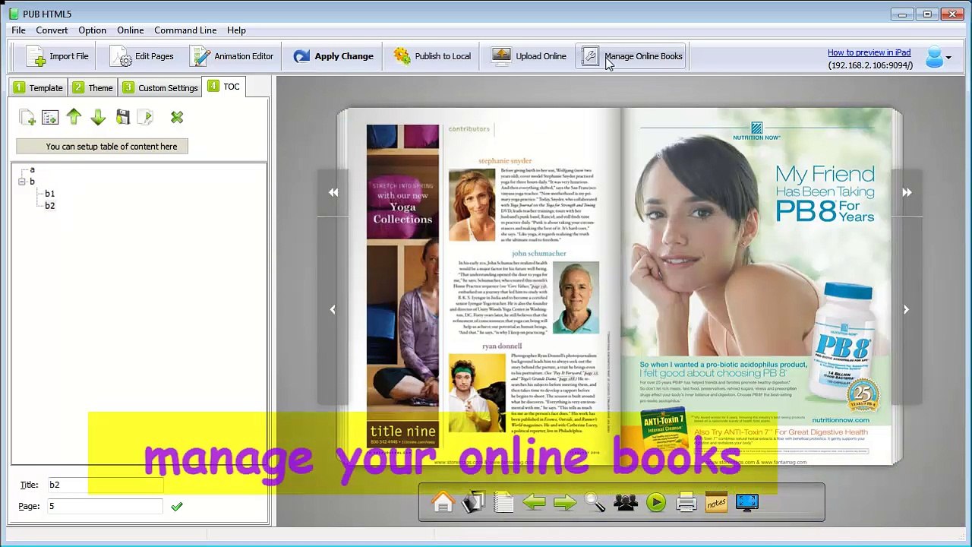Click the add child TOC node icon
The image size is (972, 547).
point(50,117)
